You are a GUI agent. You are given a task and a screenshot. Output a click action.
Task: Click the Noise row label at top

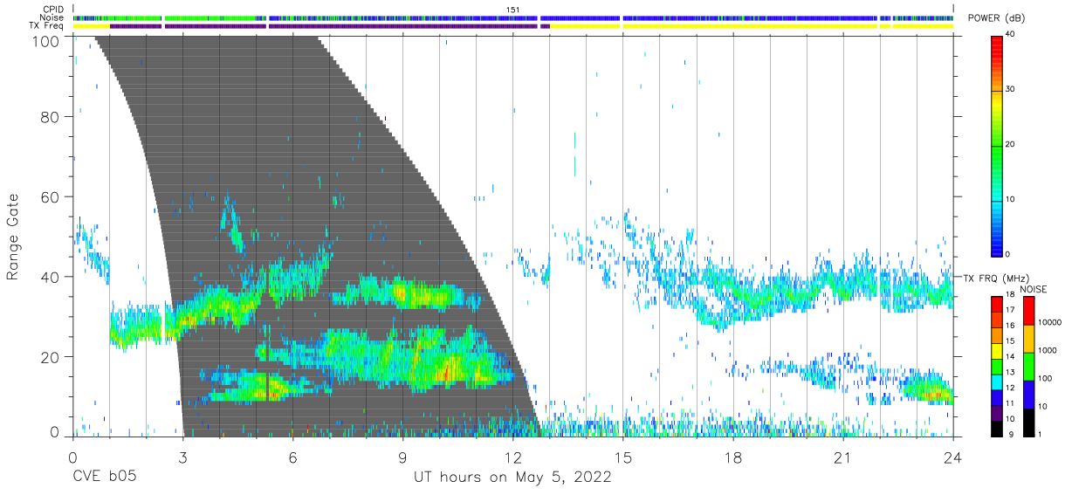click(52, 17)
